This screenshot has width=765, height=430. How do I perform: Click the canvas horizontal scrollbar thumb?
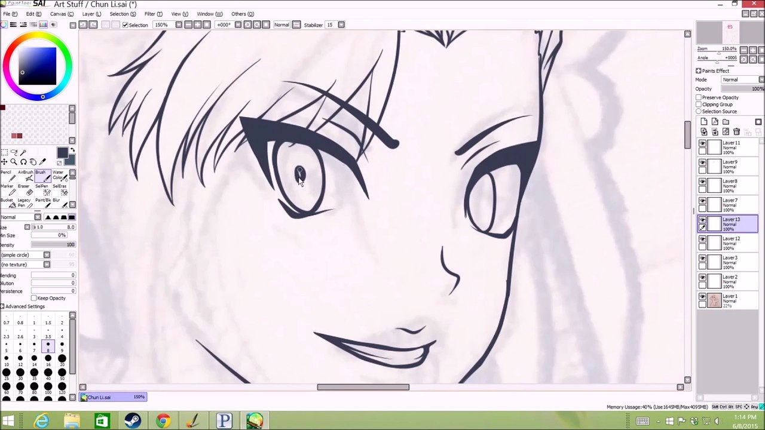tap(363, 387)
